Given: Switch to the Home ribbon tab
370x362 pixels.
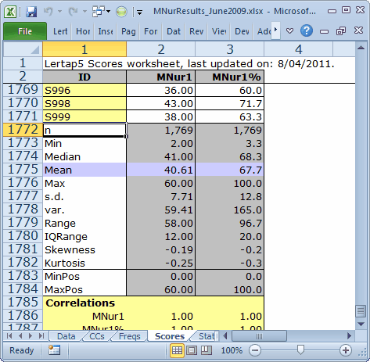Looking at the screenshot, I should pyautogui.click(x=83, y=31).
